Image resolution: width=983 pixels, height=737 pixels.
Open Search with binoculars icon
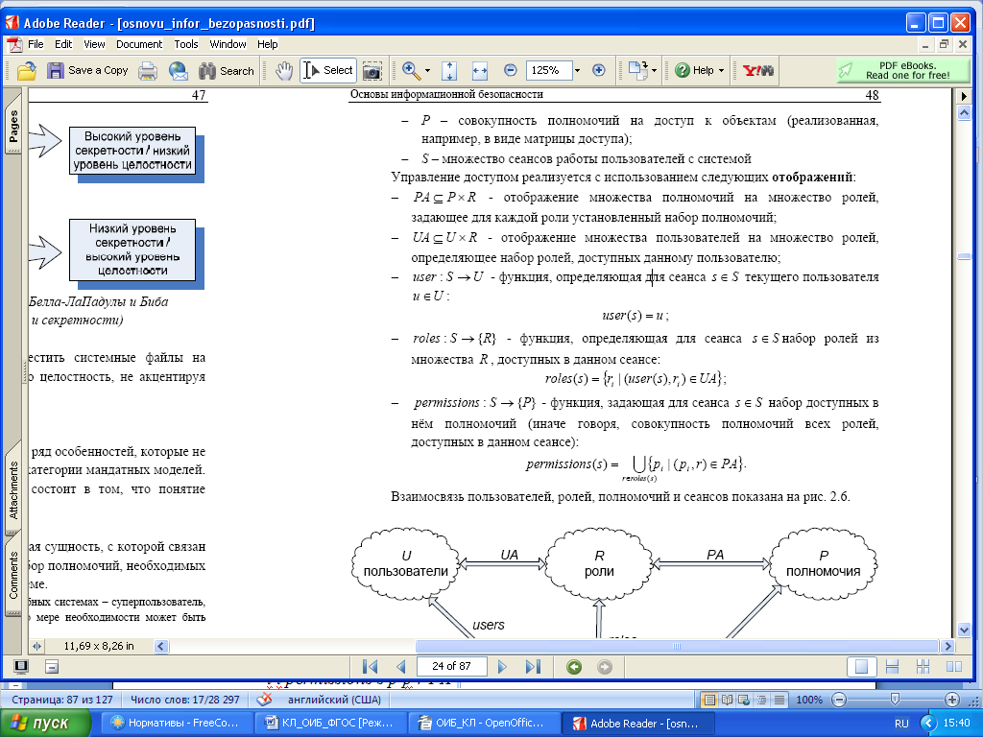coord(227,71)
